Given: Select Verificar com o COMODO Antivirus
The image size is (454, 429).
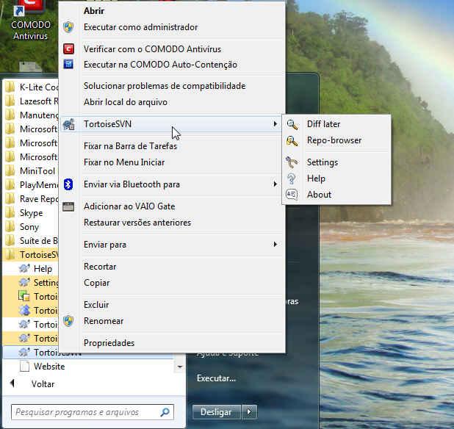Looking at the screenshot, I should pyautogui.click(x=172, y=49).
